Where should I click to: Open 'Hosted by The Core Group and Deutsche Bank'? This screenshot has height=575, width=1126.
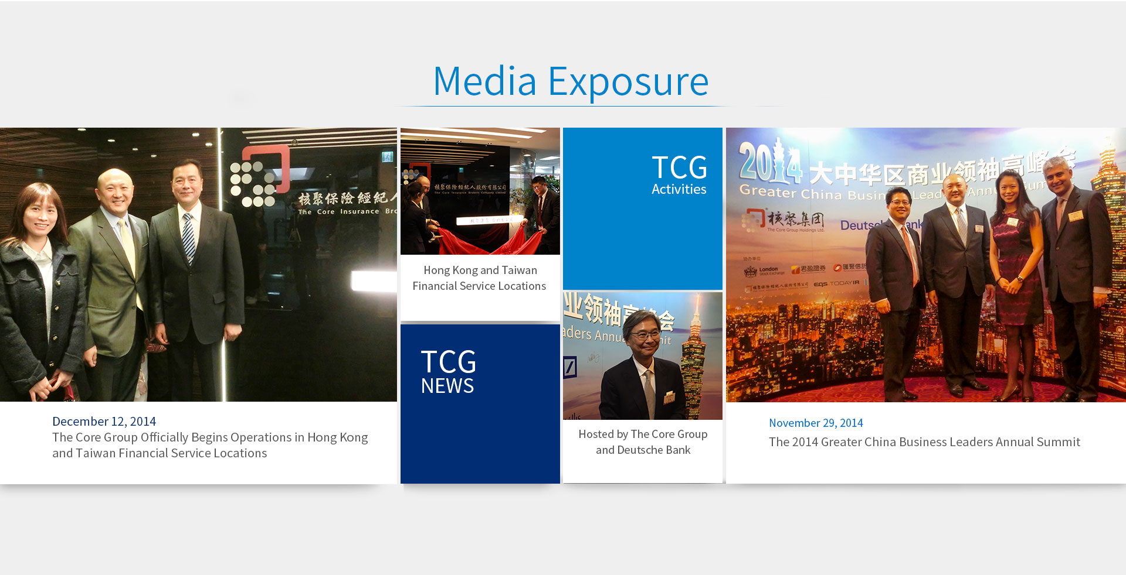(x=643, y=442)
